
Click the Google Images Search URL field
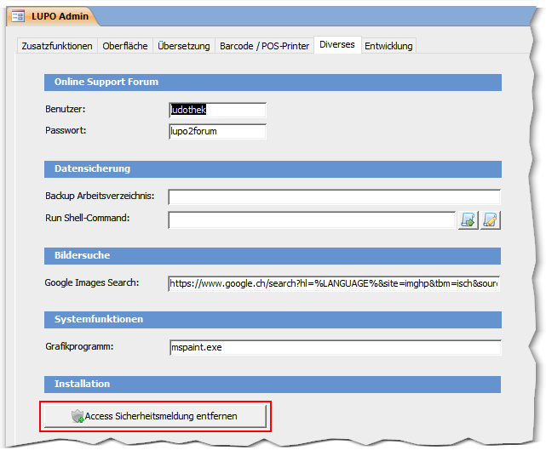pos(334,283)
